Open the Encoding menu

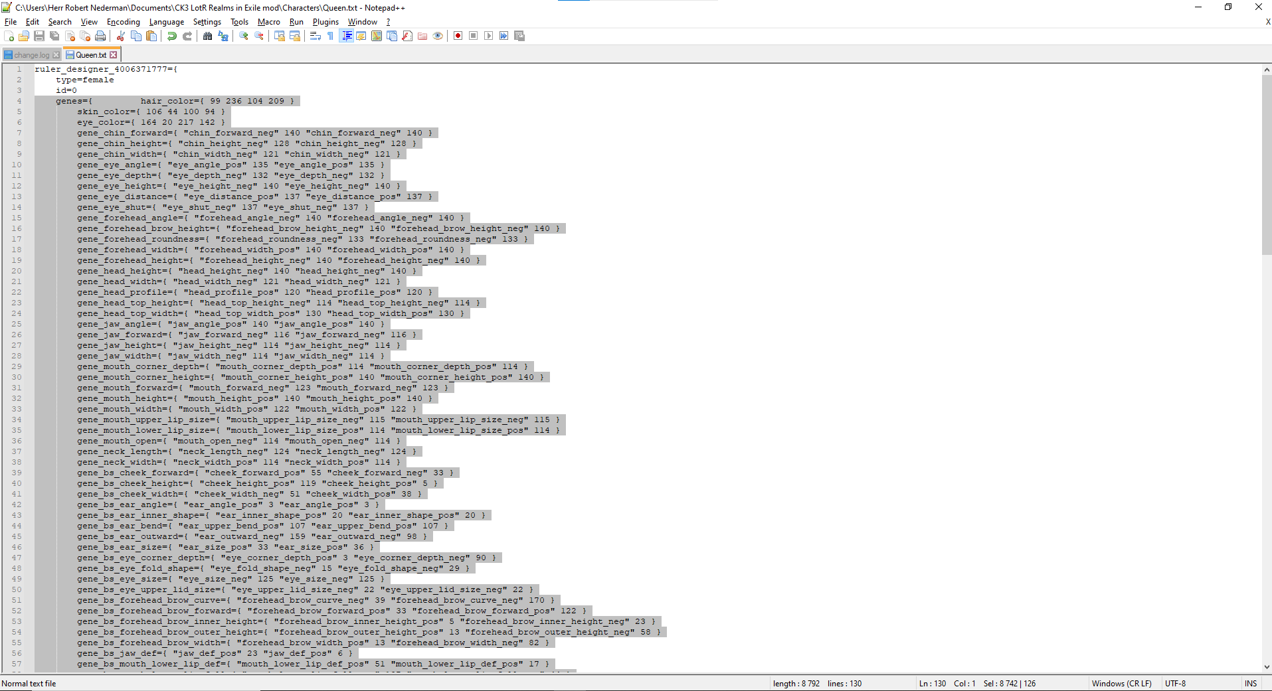pos(124,22)
